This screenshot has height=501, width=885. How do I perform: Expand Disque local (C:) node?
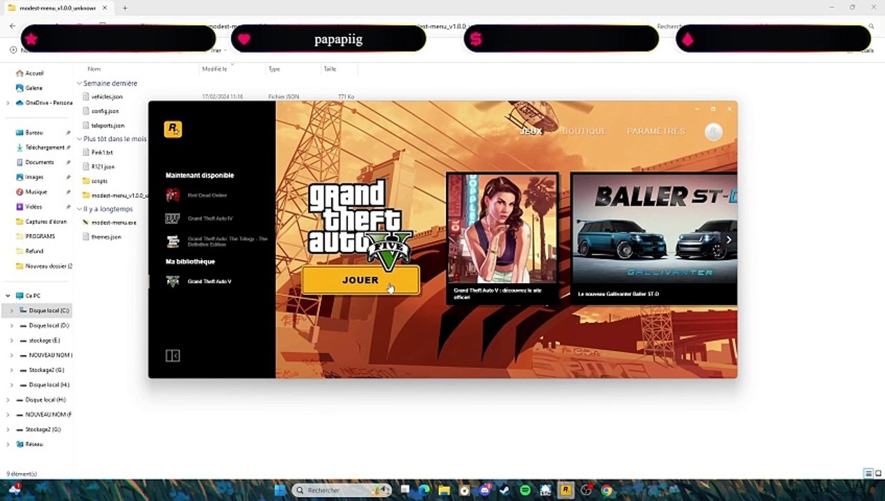[12, 310]
